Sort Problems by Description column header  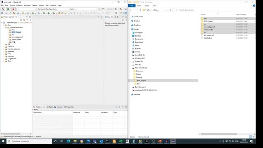[53, 112]
